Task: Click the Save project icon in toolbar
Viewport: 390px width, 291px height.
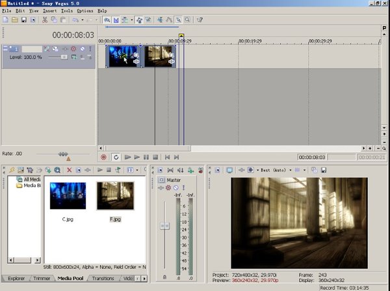Action: coord(24,20)
